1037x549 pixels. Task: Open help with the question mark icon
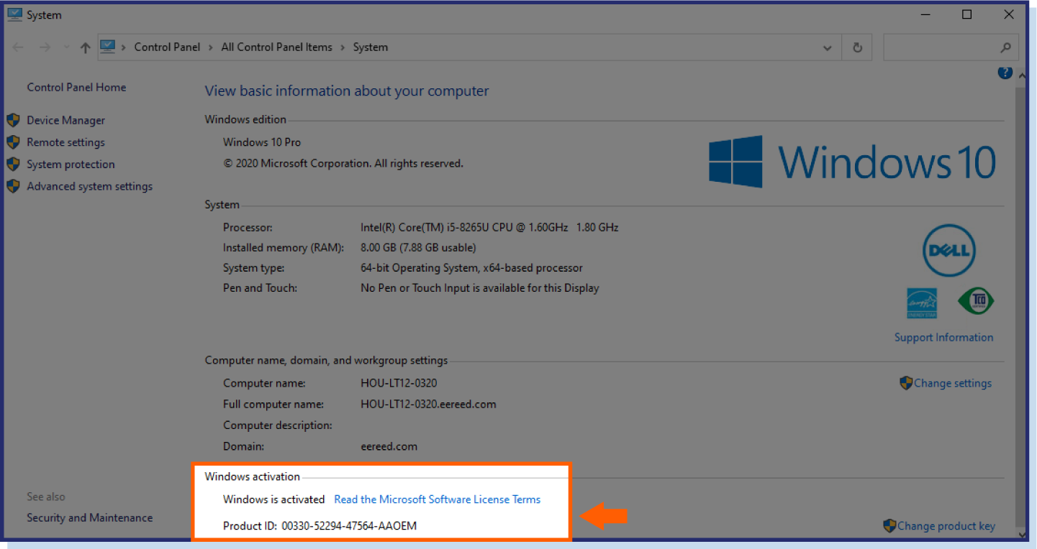pyautogui.click(x=1005, y=73)
